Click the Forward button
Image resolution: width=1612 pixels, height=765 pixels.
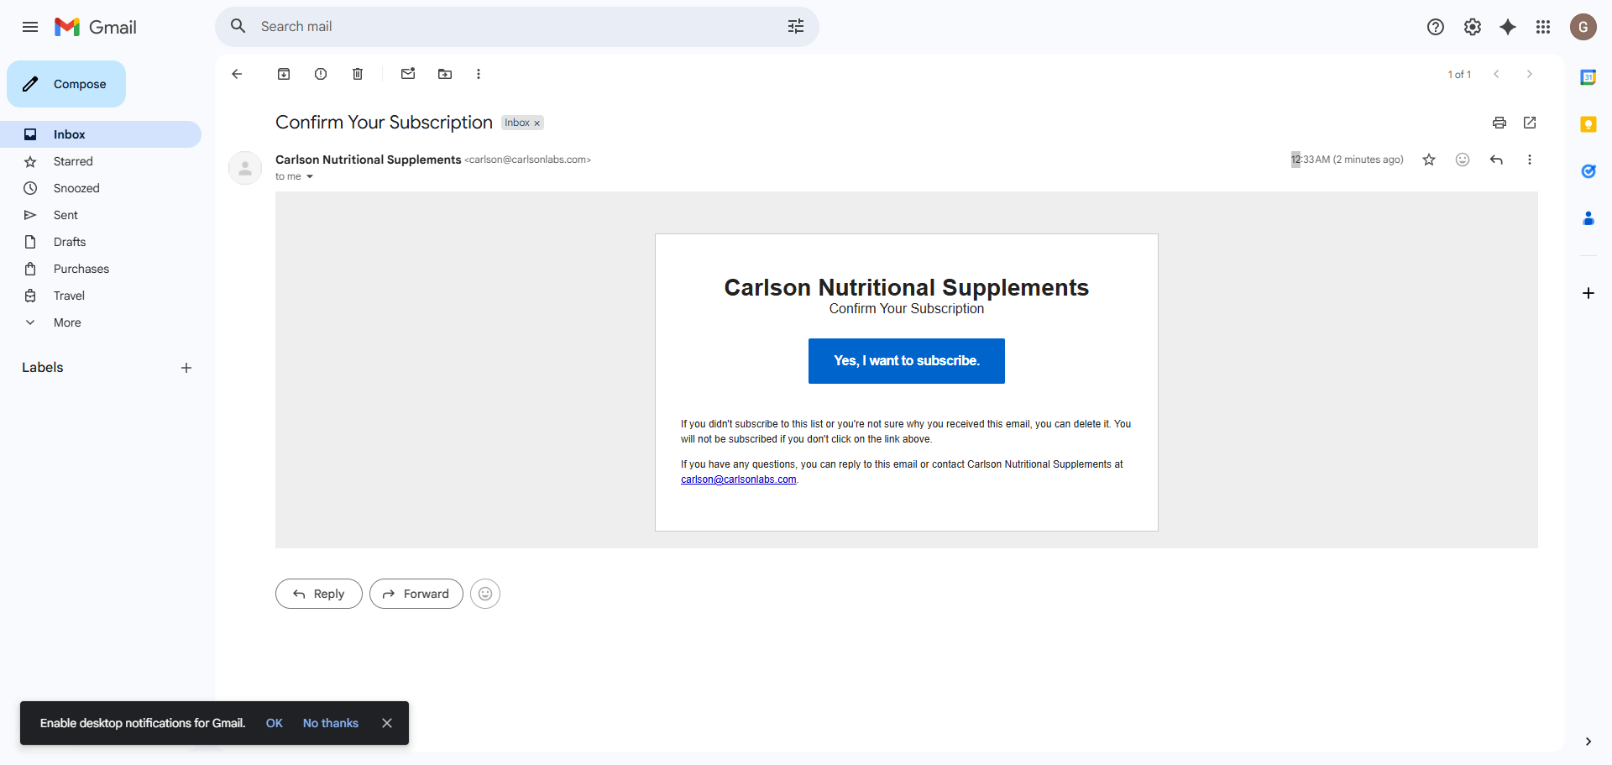416,594
